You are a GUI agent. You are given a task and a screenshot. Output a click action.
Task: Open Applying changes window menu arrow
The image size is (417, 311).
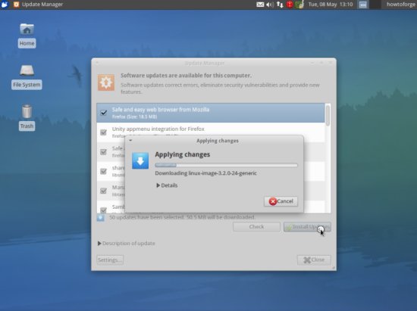[x=130, y=140]
